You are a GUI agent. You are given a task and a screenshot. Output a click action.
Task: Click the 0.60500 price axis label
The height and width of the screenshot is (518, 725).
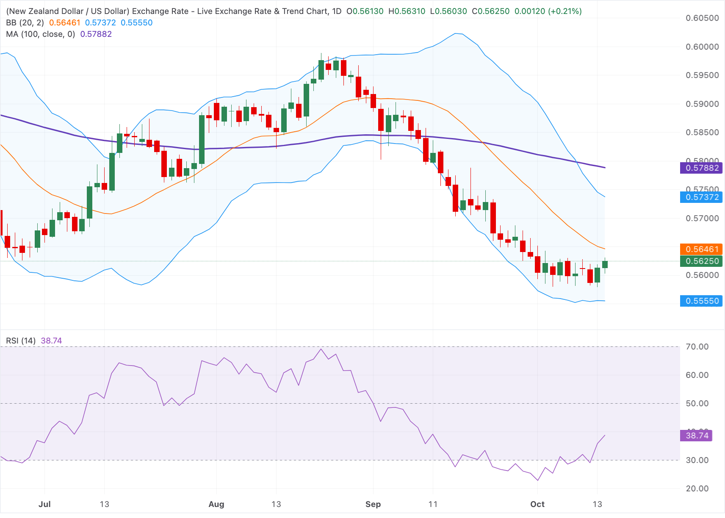point(702,18)
